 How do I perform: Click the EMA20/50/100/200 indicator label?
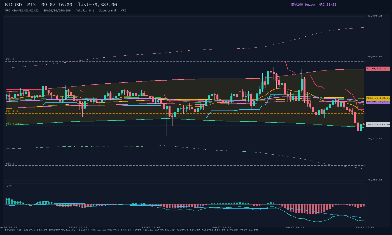[x=57, y=11]
